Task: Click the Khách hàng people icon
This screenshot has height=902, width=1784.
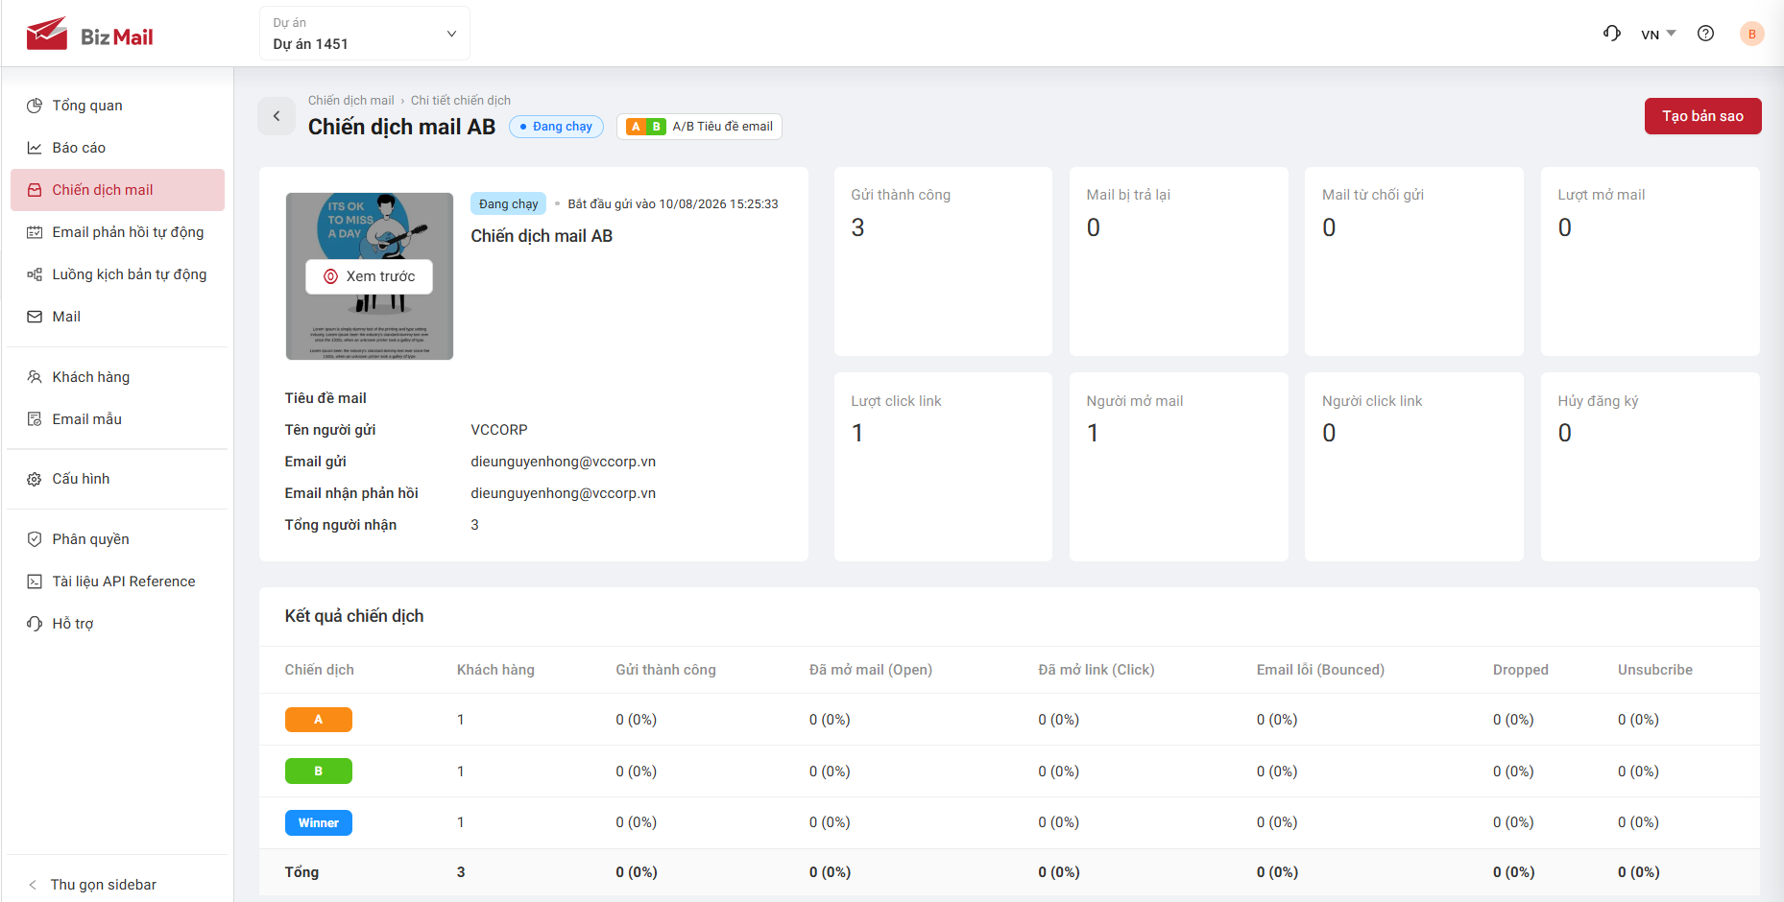Action: (x=35, y=377)
